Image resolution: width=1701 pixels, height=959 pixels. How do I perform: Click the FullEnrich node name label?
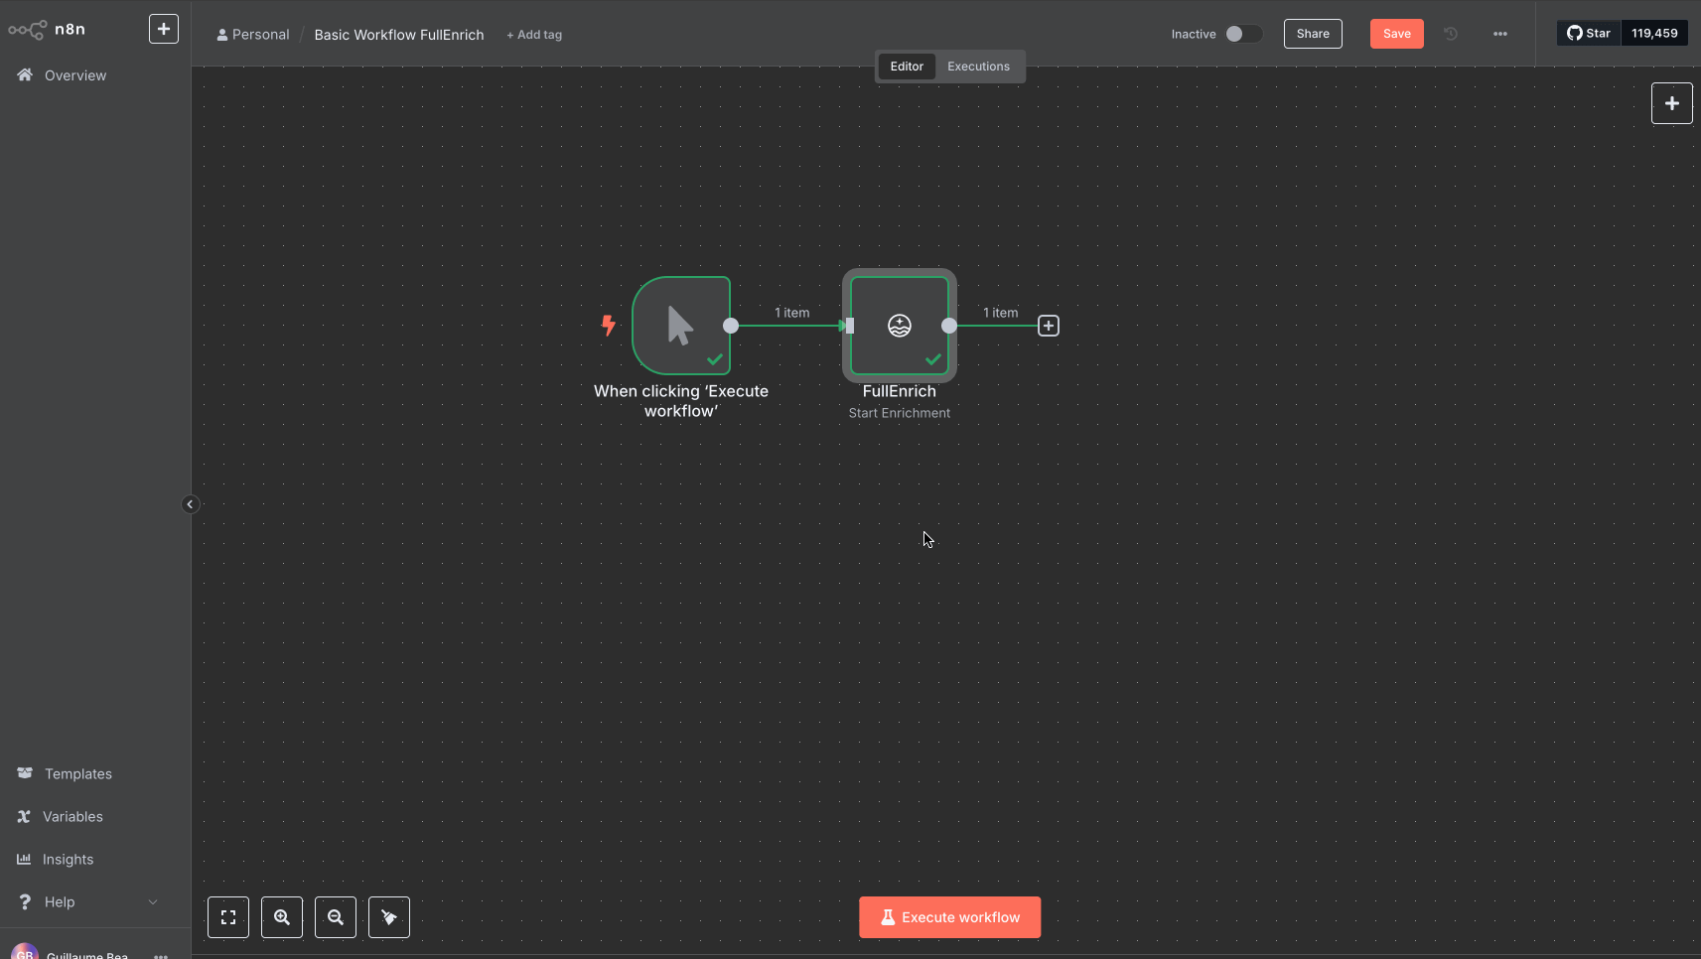[900, 391]
